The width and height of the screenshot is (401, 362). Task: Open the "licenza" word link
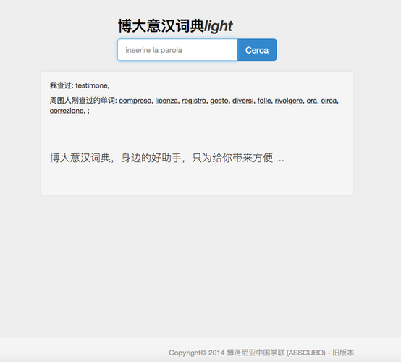(166, 101)
